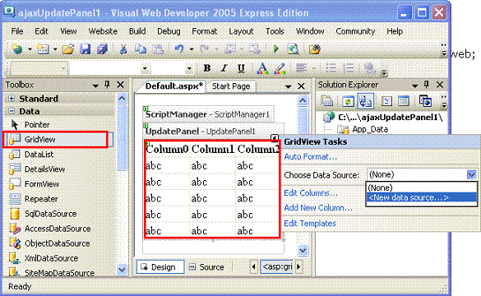Select the SiteMapDataSource control in Toolbox
Viewport: 481px width, 296px height.
52,272
